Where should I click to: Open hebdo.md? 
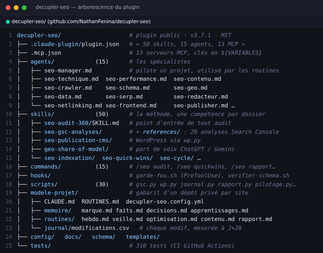[95, 219]
